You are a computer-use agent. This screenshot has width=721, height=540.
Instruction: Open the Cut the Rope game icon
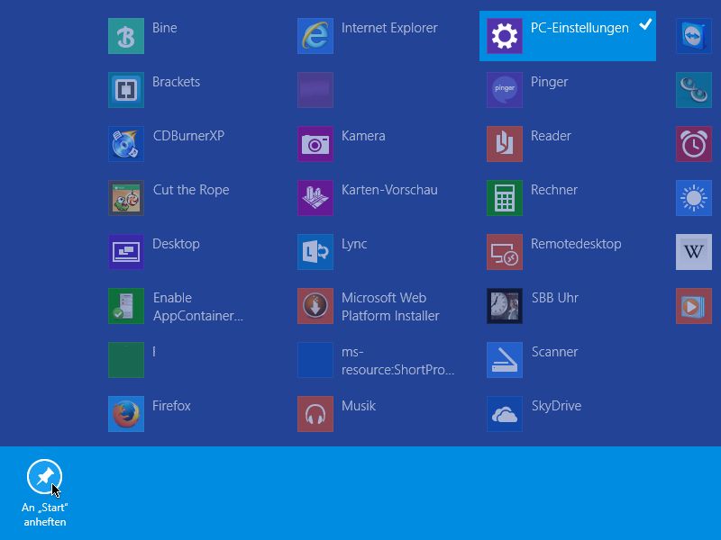click(126, 198)
